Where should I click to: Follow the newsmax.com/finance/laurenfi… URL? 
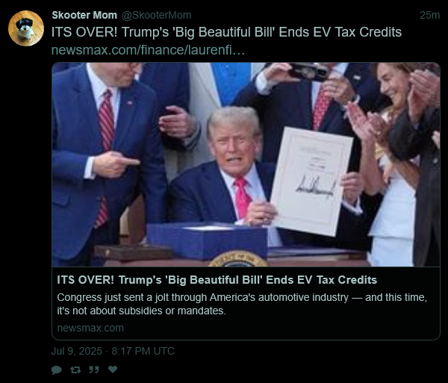148,50
